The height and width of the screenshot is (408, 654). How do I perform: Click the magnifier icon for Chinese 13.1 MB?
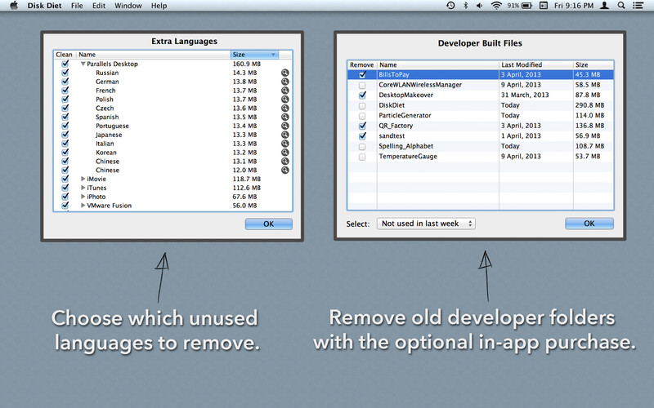coord(284,161)
